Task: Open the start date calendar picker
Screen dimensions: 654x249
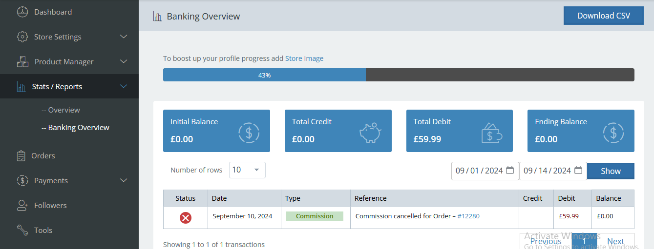Action: (x=510, y=171)
